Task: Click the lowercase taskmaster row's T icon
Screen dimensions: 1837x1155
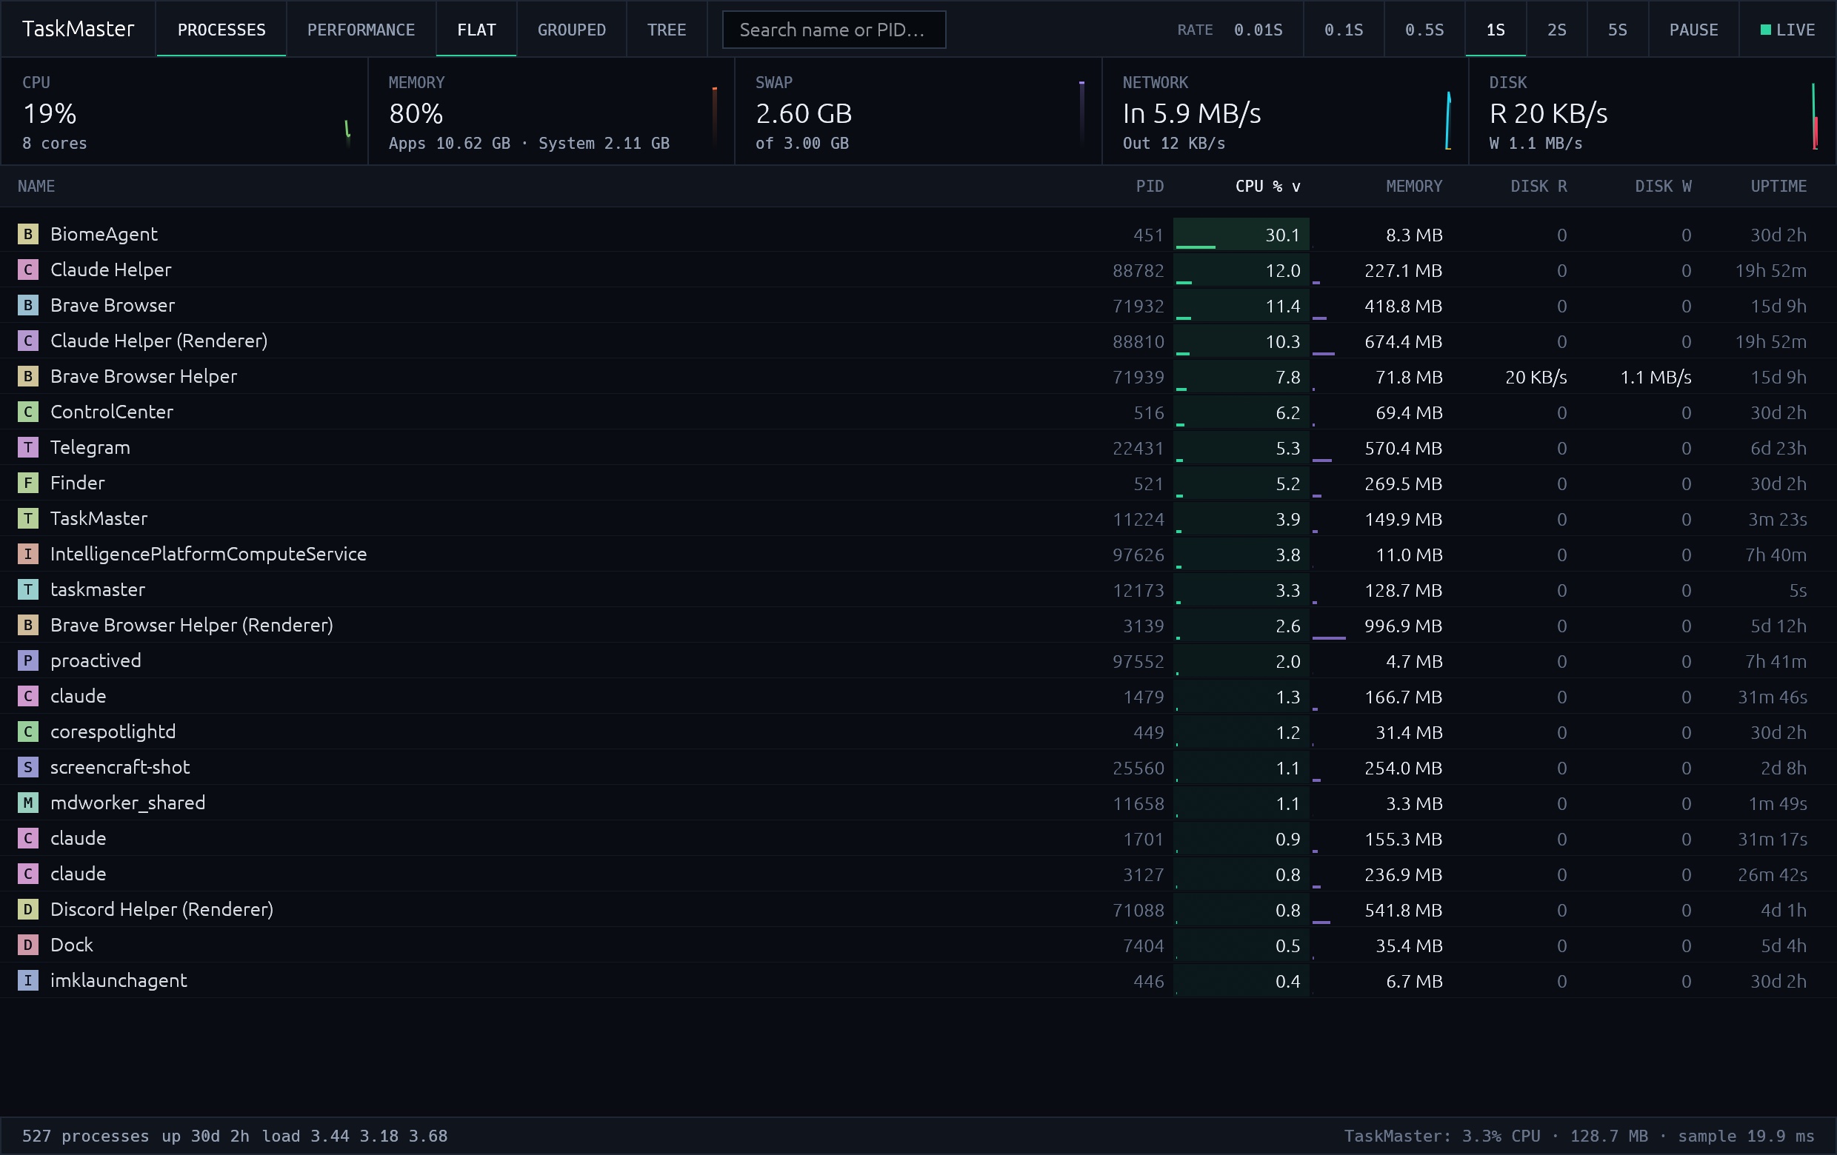Action: tap(28, 589)
